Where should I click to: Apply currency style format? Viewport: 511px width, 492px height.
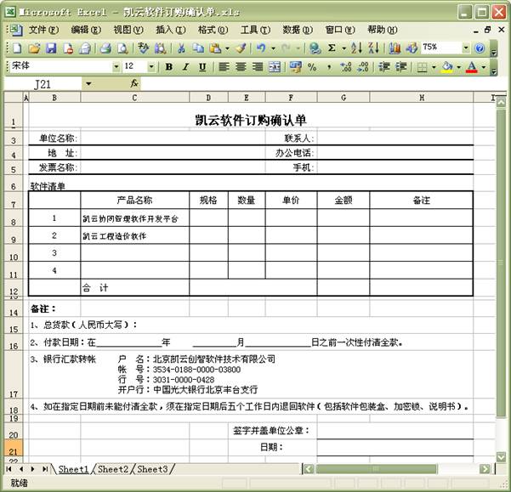[295, 67]
